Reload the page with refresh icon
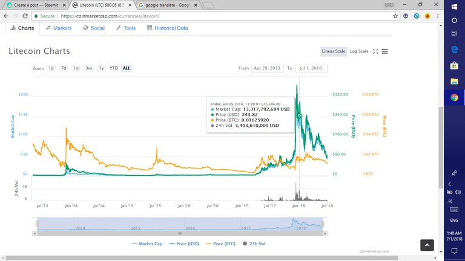This screenshot has height=261, width=465. pos(25,16)
